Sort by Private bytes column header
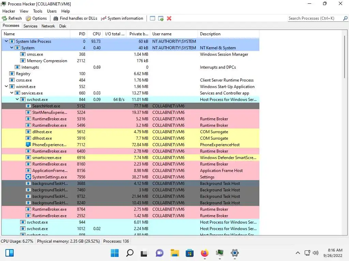 138,34
